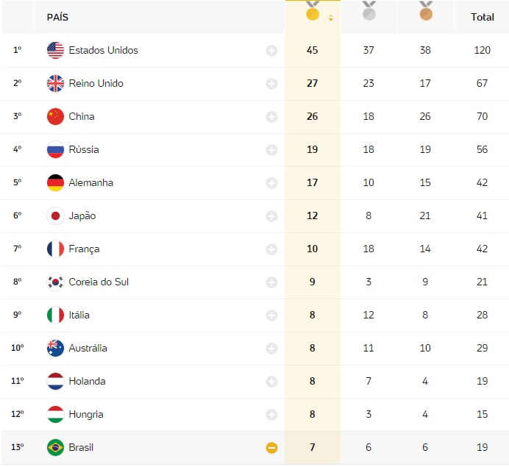
Task: Sort by PAÍS column header
Action: 57,17
